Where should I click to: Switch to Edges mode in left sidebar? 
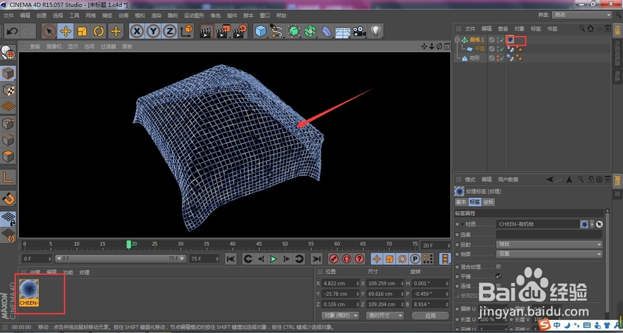(8, 139)
